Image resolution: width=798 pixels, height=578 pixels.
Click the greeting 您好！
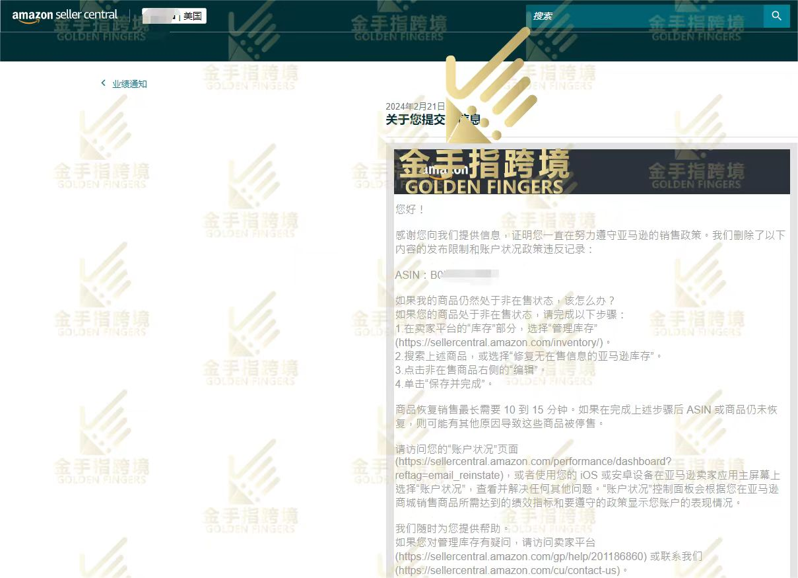(x=410, y=209)
